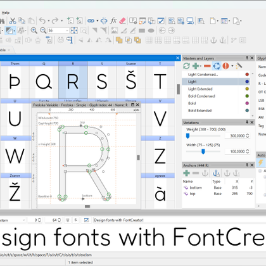Image resolution: width=266 pixels, height=266 pixels.
Task: Select the pink eraser tool
Action: click(x=122, y=21)
